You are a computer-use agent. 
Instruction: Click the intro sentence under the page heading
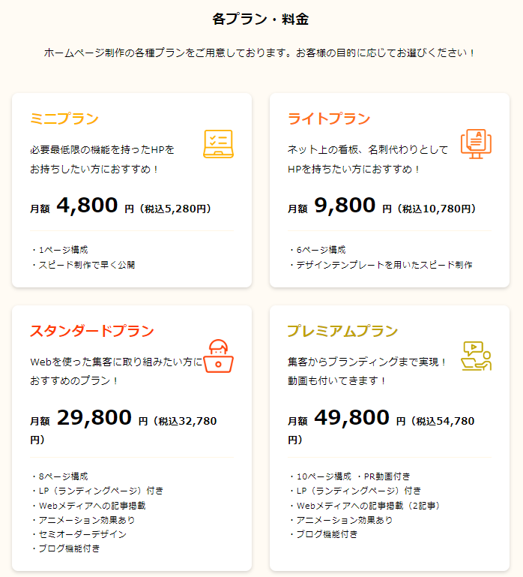[261, 53]
